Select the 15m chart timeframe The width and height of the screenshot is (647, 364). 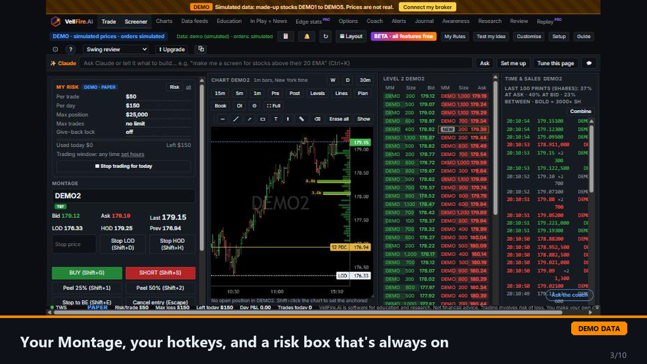click(x=220, y=93)
